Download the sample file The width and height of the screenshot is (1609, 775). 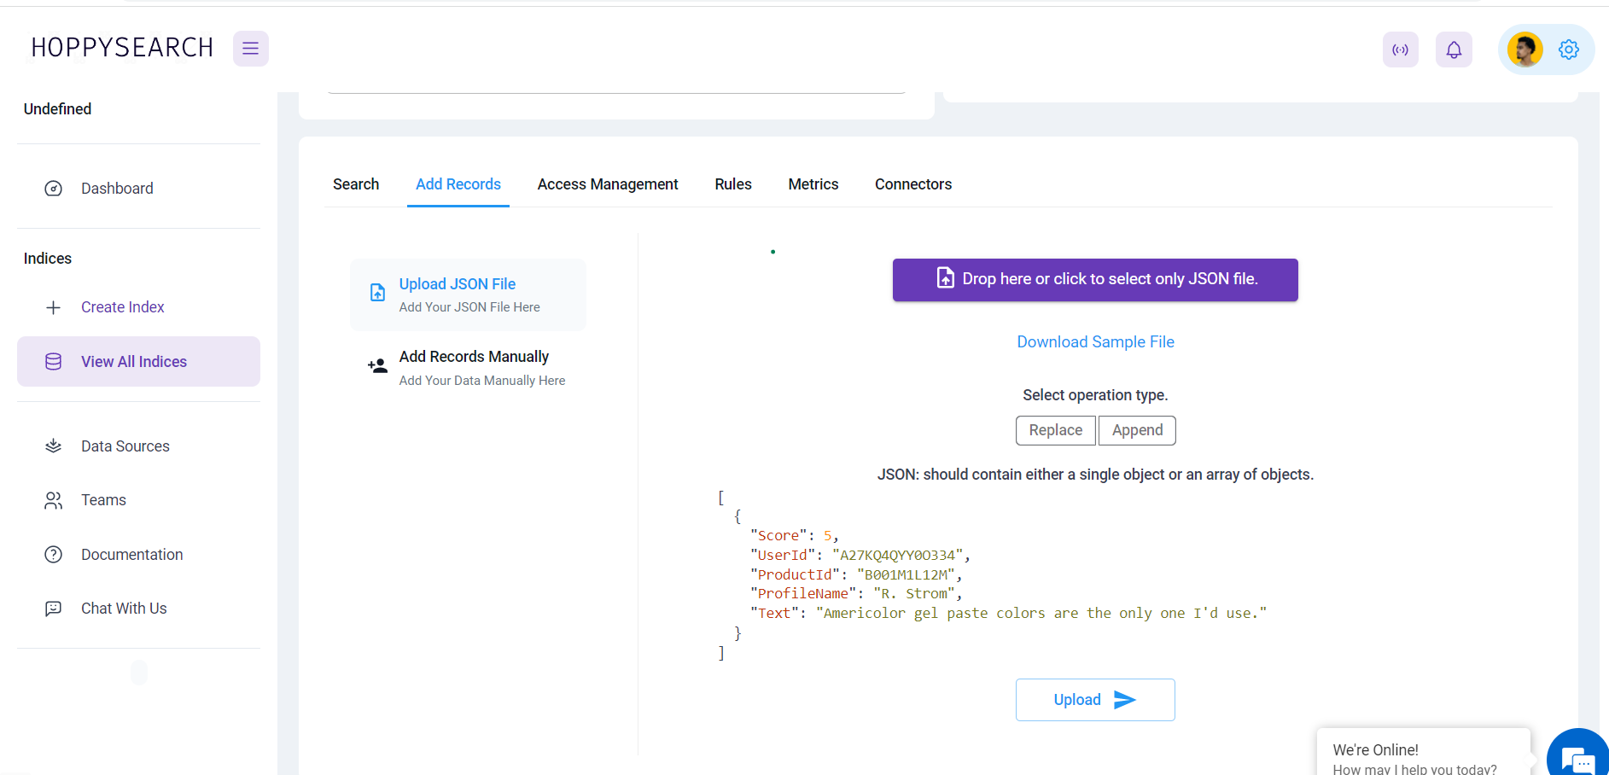tap(1095, 342)
